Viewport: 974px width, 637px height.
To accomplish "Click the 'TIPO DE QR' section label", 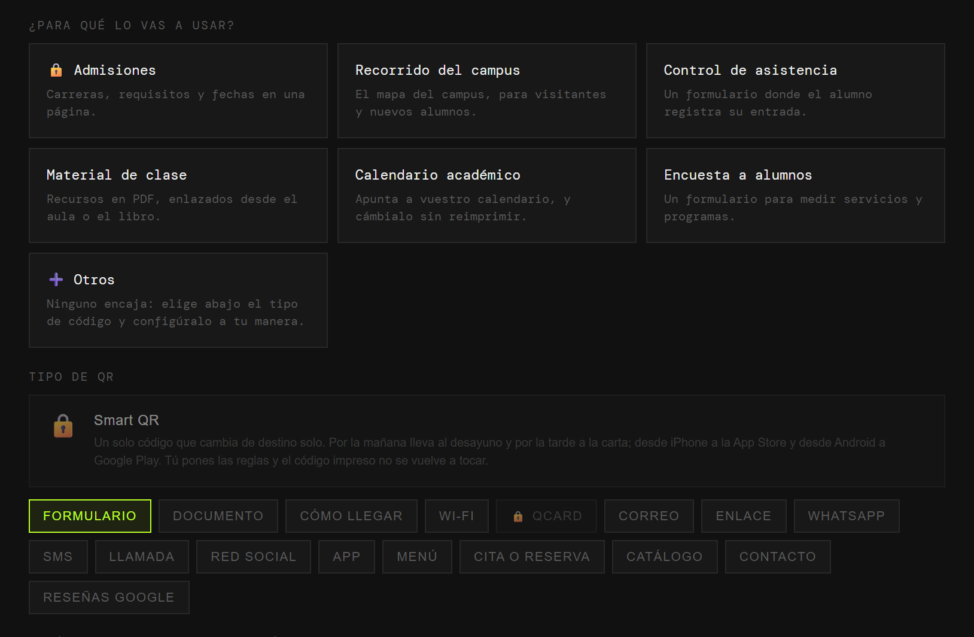I will 71,377.
